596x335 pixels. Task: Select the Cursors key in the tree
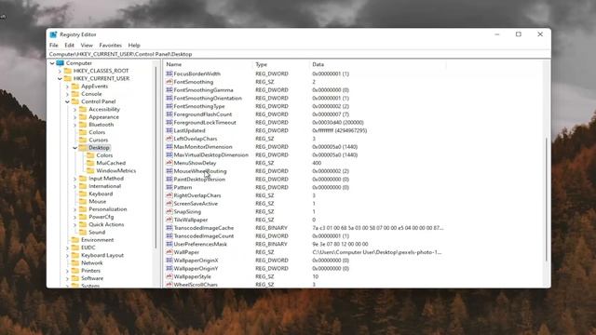(98, 140)
